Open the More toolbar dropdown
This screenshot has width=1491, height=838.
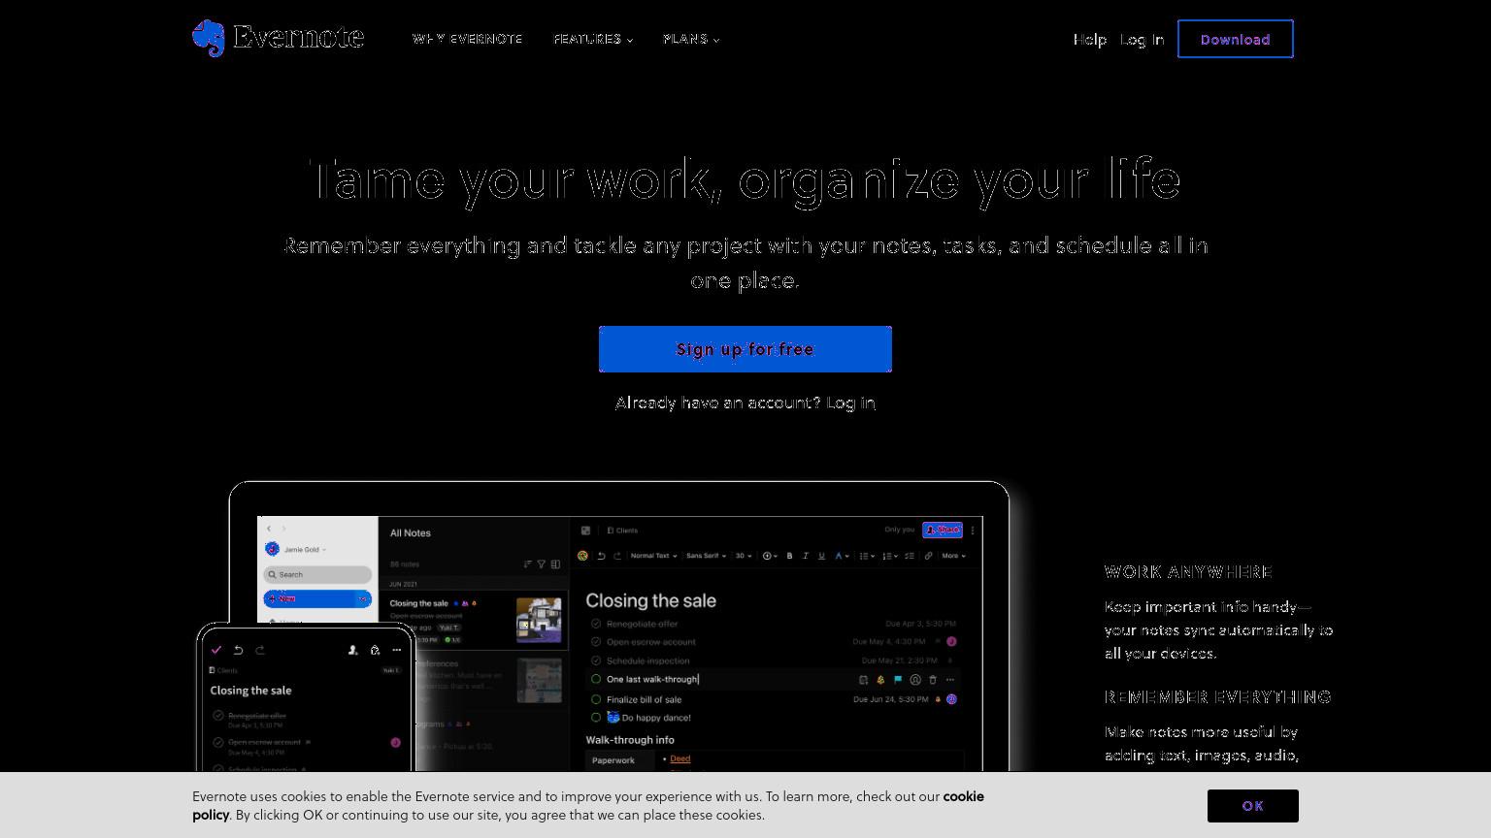pyautogui.click(x=953, y=556)
